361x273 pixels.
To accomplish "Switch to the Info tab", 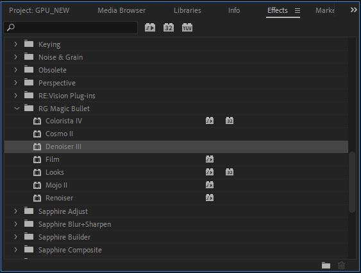I will coord(234,10).
